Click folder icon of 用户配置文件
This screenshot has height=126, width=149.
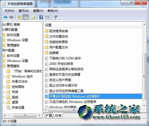[x=46, y=47]
